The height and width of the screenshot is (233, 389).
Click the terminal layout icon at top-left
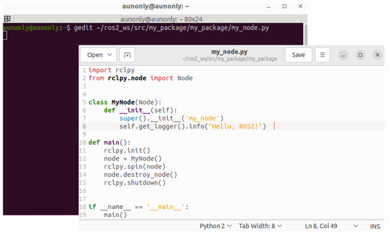(x=7, y=19)
